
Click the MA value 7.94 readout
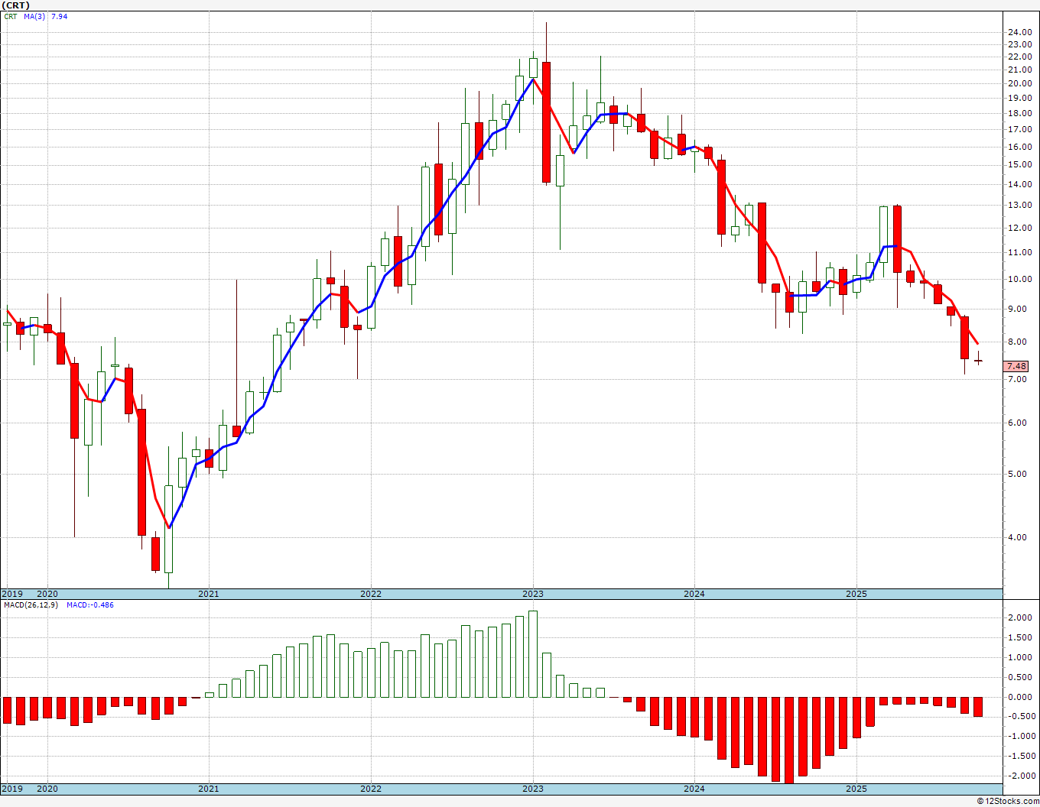click(59, 16)
